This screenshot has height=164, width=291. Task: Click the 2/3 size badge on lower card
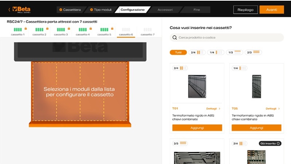[x=180, y=143]
